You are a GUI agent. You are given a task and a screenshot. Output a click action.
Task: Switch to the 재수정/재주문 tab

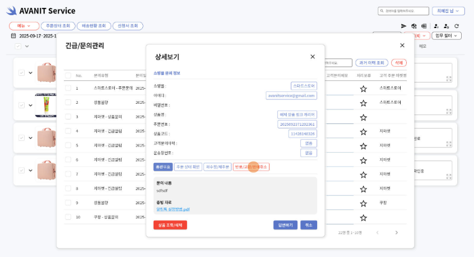[x=217, y=167]
